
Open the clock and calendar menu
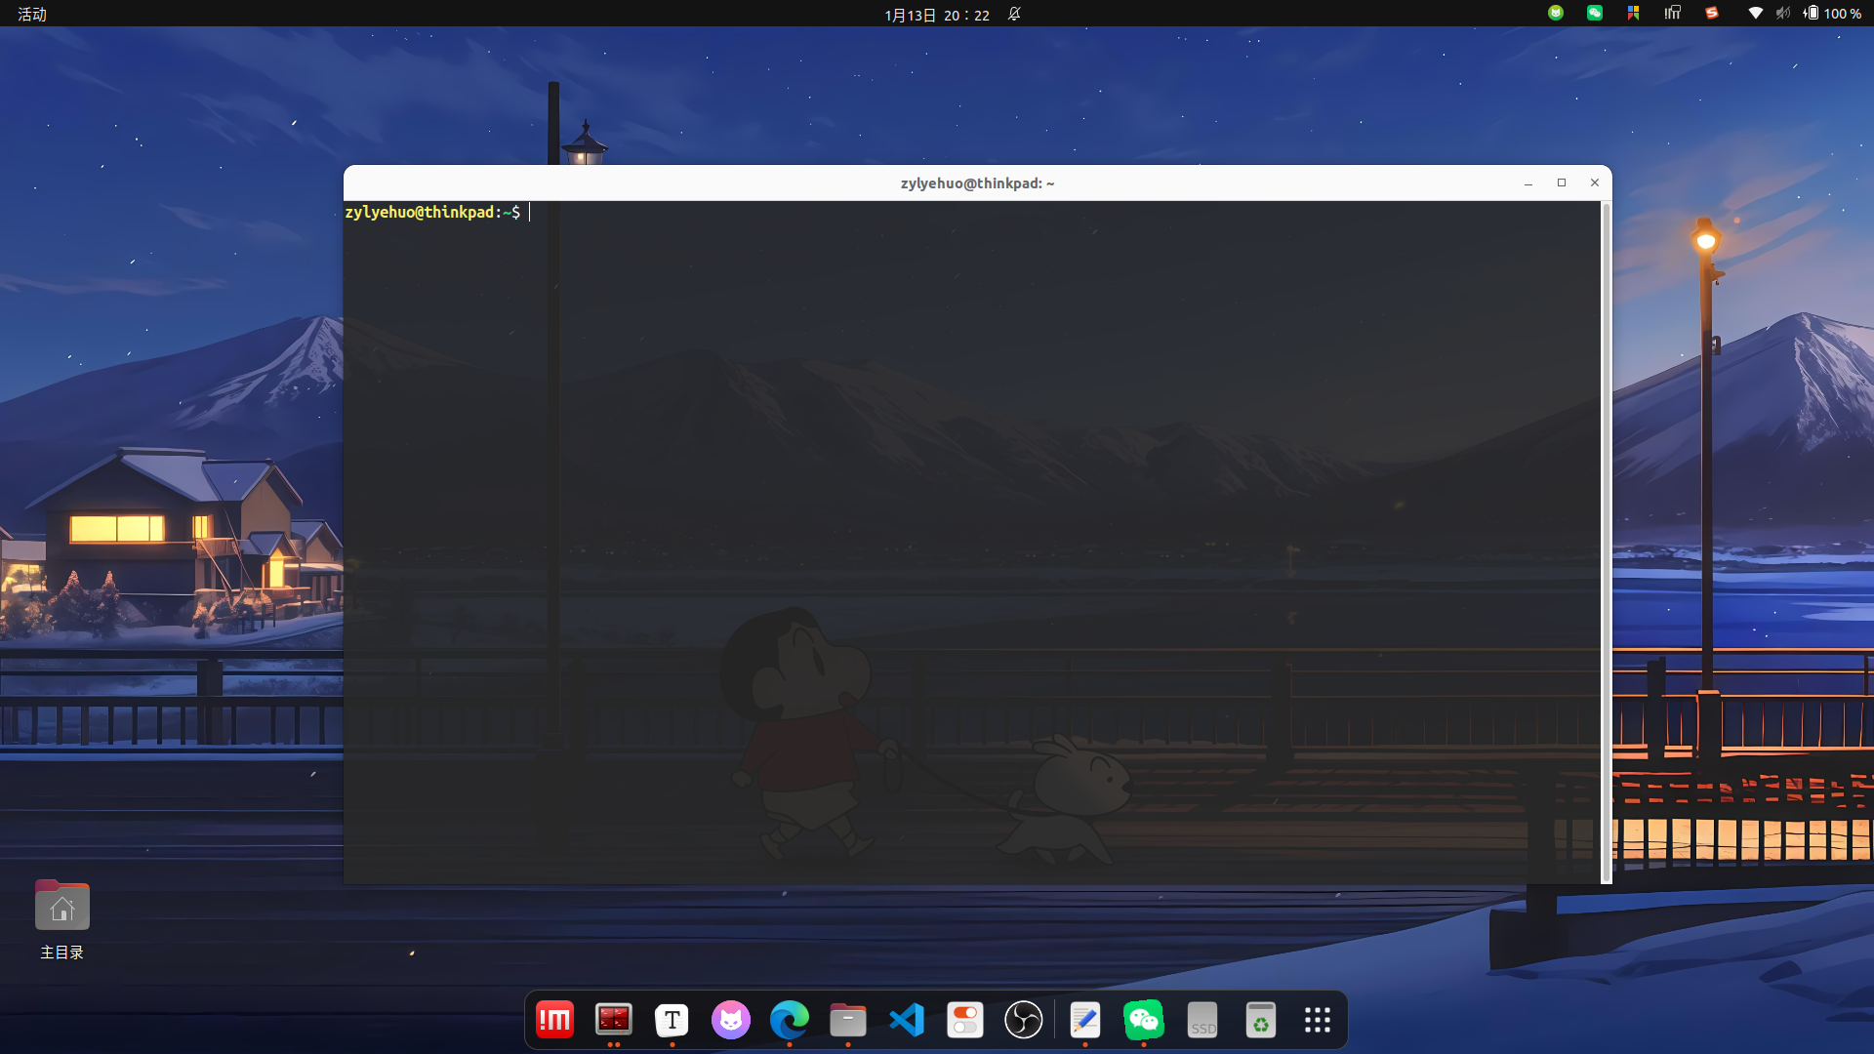tap(936, 15)
